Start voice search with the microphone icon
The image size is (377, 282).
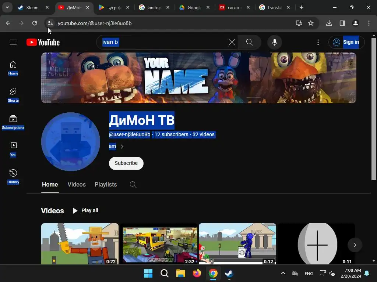click(274, 42)
